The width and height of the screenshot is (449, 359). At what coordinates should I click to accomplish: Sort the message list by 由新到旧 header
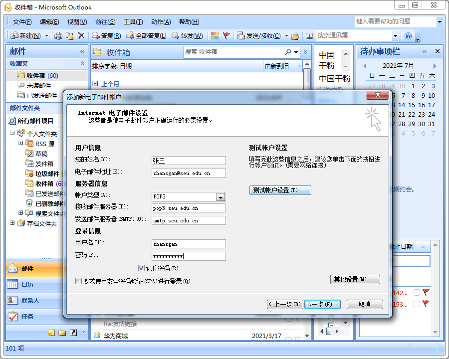[x=282, y=66]
